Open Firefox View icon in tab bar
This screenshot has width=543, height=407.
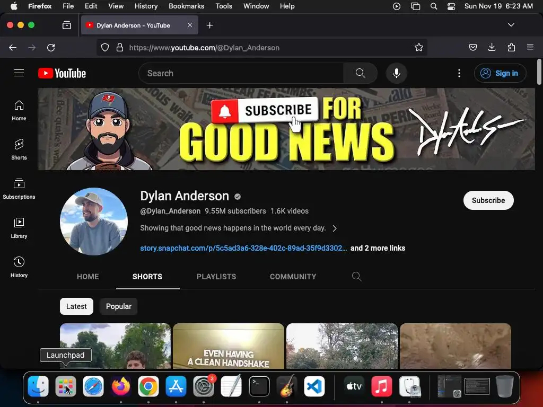[x=67, y=25]
